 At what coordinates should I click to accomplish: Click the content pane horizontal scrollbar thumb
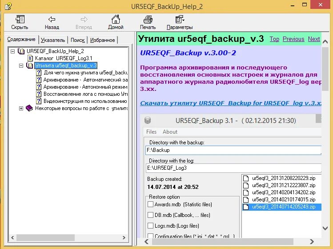pos(223,241)
